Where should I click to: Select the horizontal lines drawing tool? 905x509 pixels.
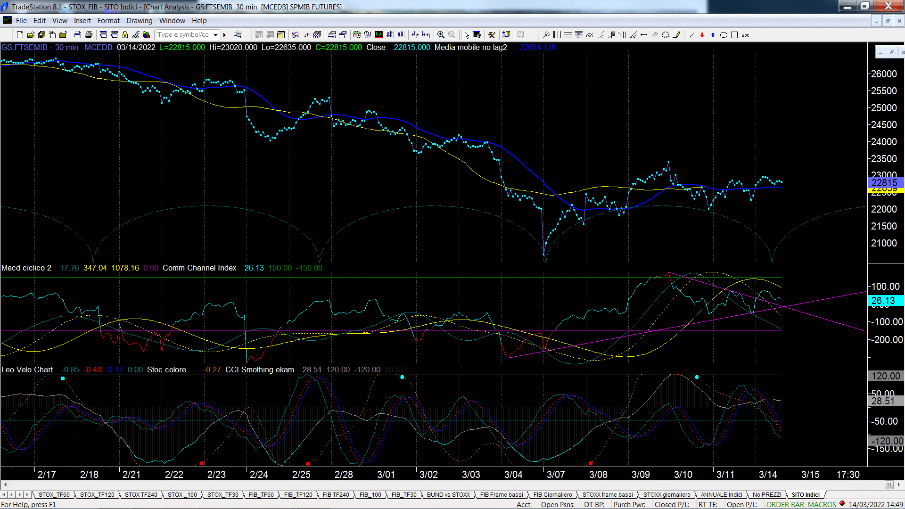pos(568,35)
